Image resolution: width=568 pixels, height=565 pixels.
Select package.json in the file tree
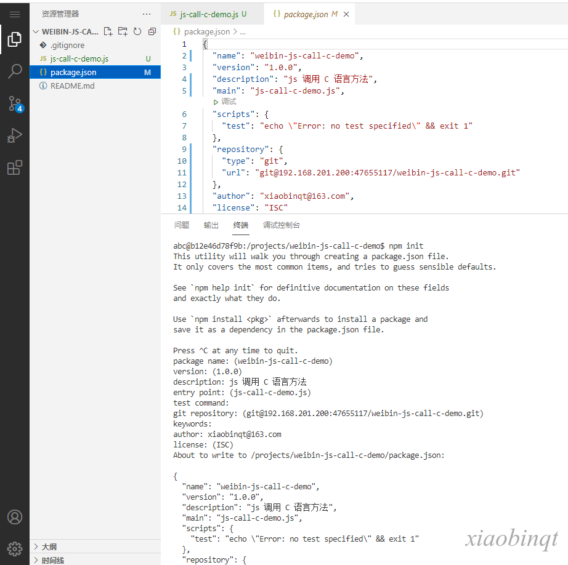click(x=95, y=73)
